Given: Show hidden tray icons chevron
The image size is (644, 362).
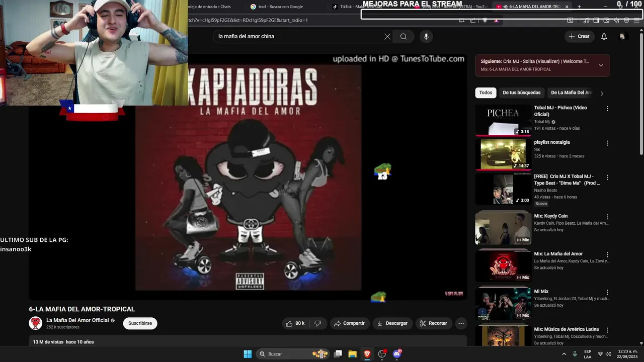Looking at the screenshot, I should (x=564, y=354).
